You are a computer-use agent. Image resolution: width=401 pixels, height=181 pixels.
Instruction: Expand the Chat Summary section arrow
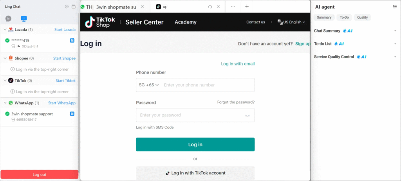(x=396, y=31)
